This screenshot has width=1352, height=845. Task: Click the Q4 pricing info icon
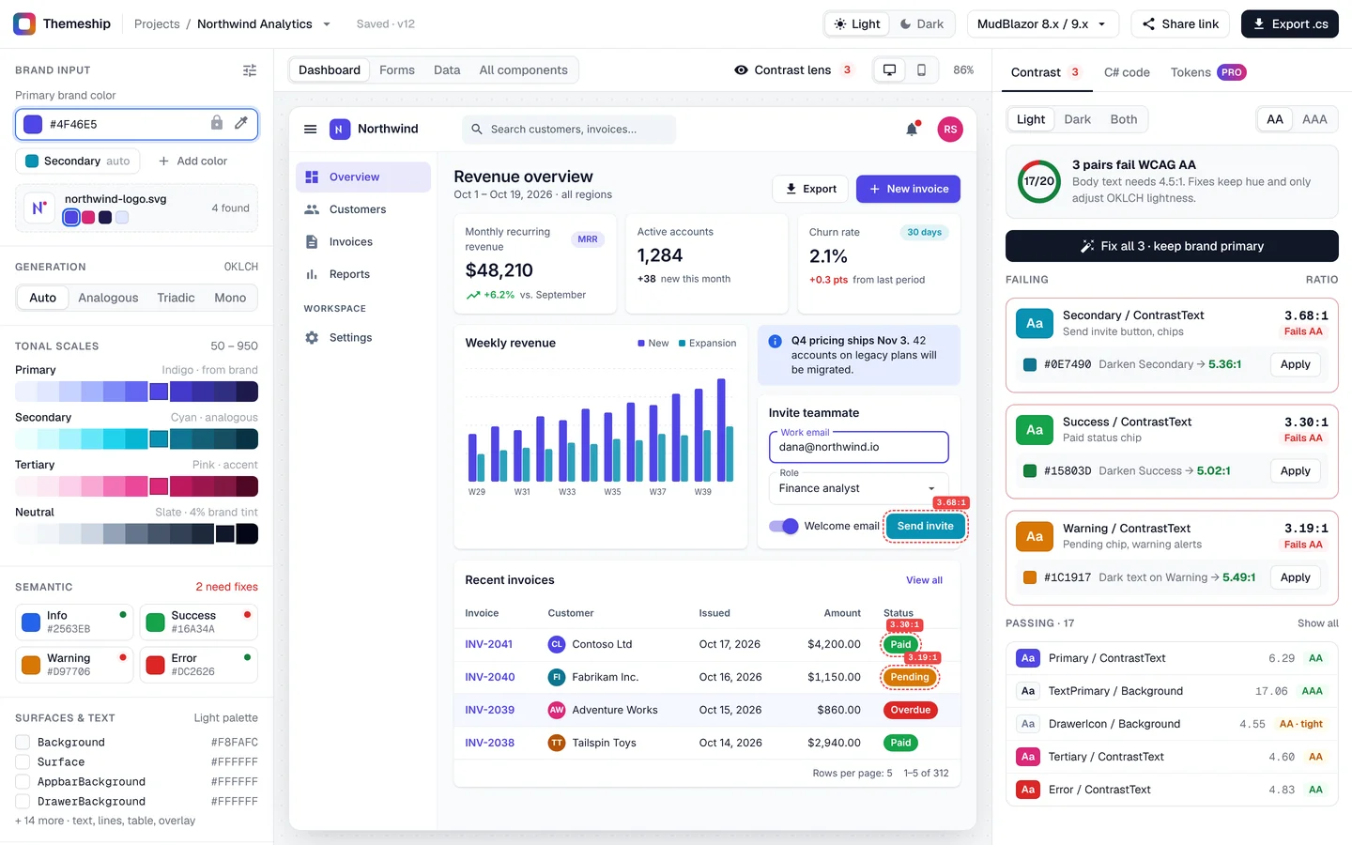[776, 341]
